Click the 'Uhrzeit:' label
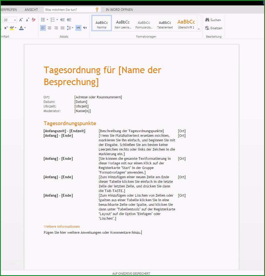 point(50,106)
